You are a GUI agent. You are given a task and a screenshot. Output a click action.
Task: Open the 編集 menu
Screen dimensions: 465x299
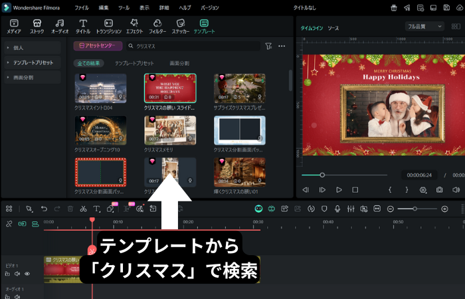click(104, 8)
